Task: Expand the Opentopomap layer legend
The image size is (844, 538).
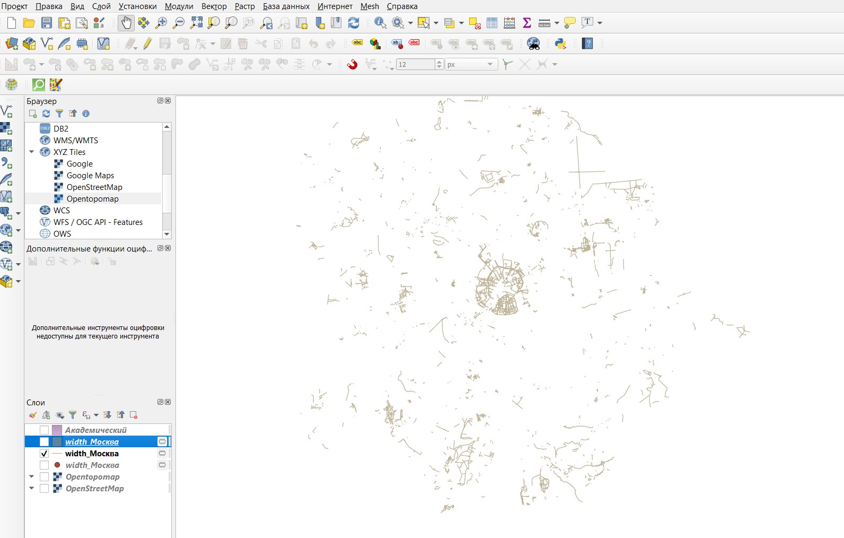Action: (x=31, y=477)
